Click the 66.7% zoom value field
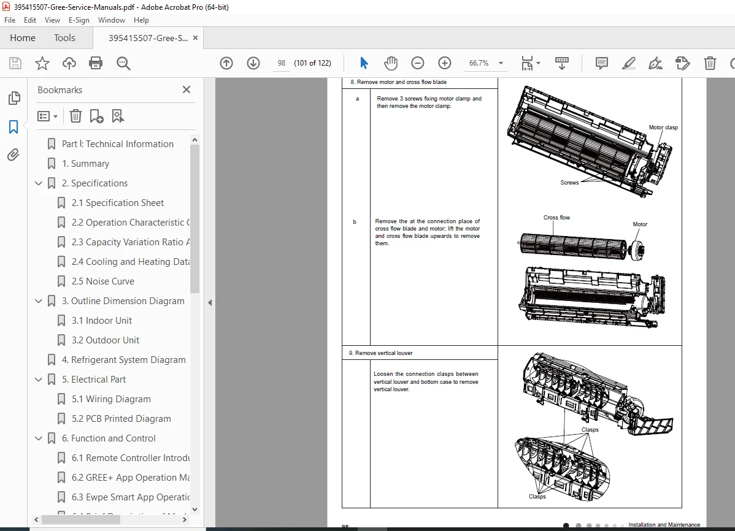 pyautogui.click(x=479, y=63)
